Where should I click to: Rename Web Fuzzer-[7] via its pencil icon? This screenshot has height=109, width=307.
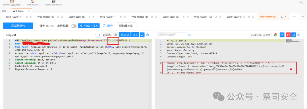(121, 17)
